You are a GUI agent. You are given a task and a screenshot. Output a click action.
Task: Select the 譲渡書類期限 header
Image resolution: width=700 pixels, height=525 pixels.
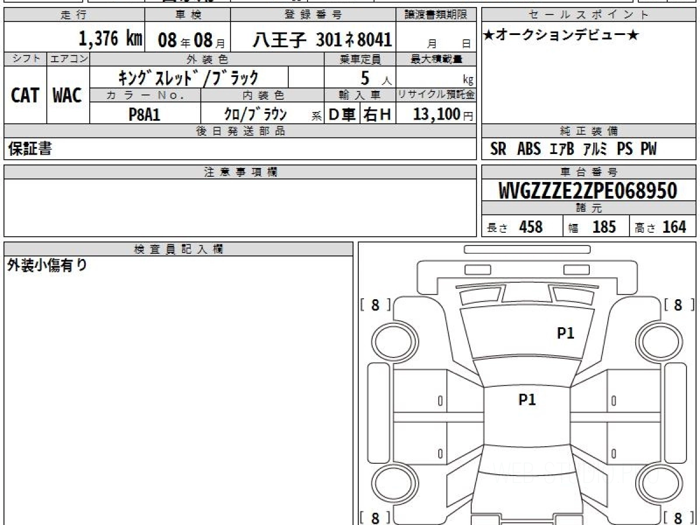tap(436, 15)
